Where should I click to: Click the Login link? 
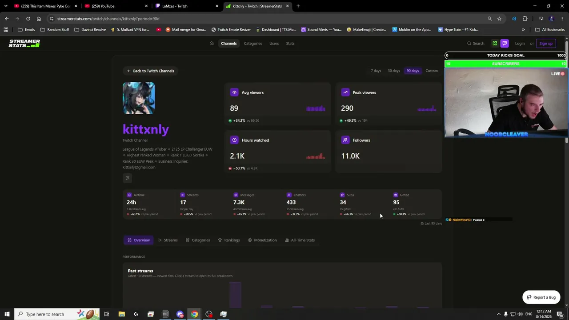pos(520,44)
